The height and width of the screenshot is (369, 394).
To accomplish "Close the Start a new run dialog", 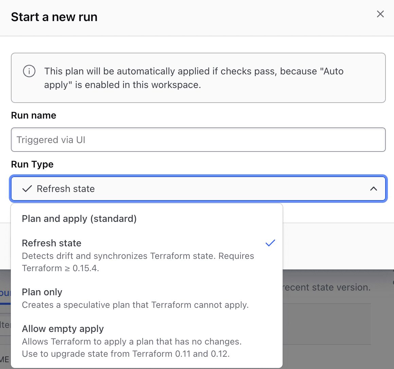I will pos(380,14).
